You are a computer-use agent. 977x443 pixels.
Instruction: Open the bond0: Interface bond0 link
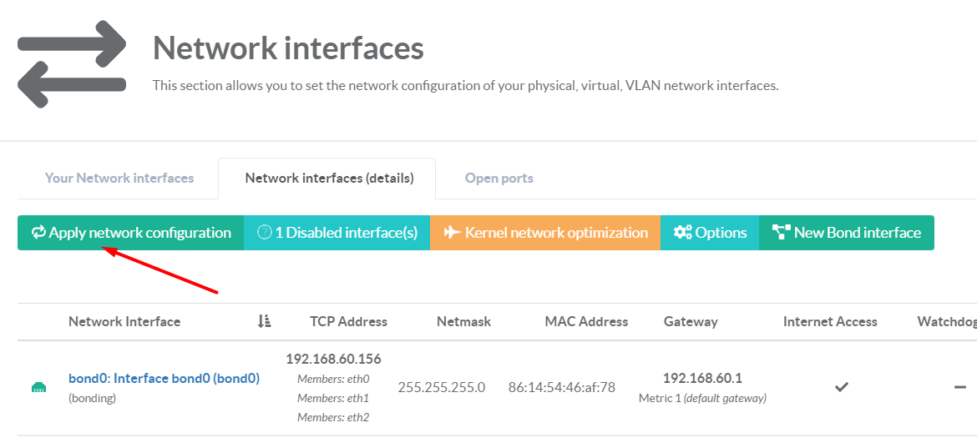click(x=164, y=378)
